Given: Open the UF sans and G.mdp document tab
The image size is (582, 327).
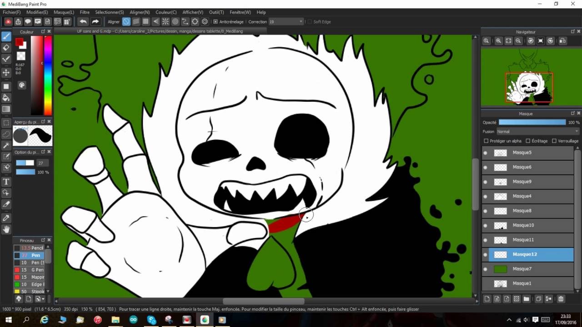Looking at the screenshot, I should (x=160, y=31).
